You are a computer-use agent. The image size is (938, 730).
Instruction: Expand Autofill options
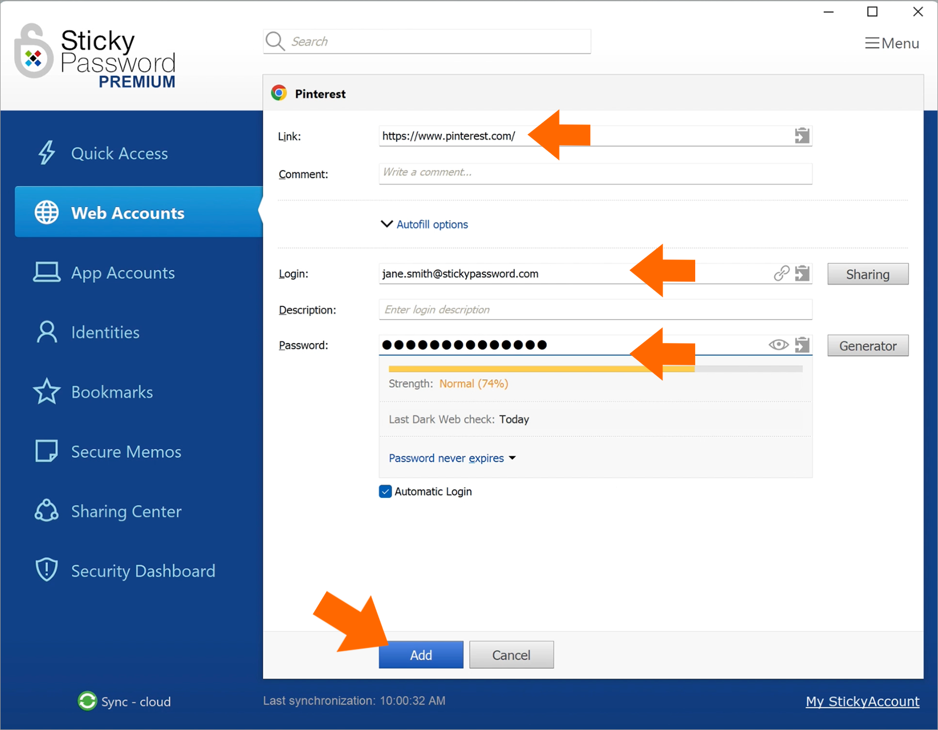click(x=424, y=224)
